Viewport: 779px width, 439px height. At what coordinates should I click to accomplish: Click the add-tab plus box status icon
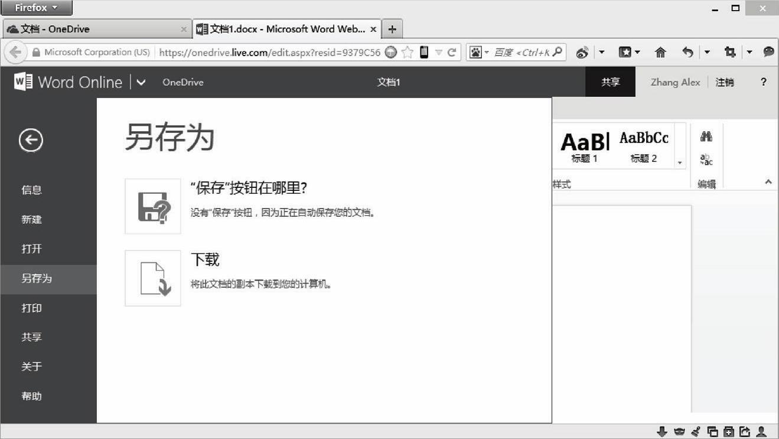click(x=729, y=432)
